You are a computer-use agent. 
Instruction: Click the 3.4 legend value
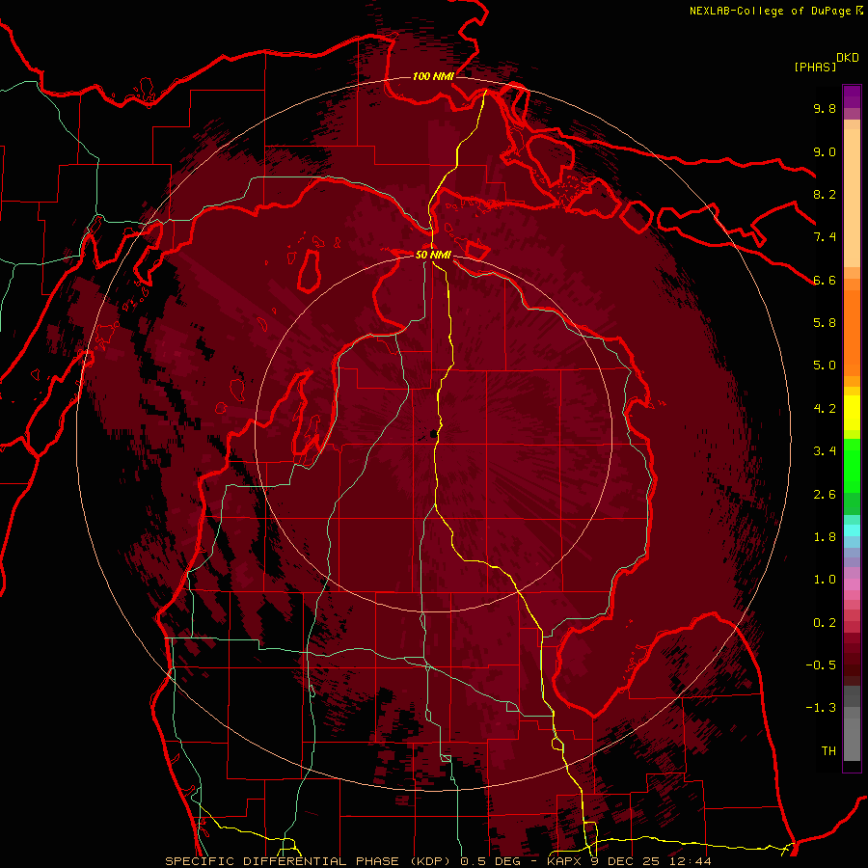click(x=825, y=451)
